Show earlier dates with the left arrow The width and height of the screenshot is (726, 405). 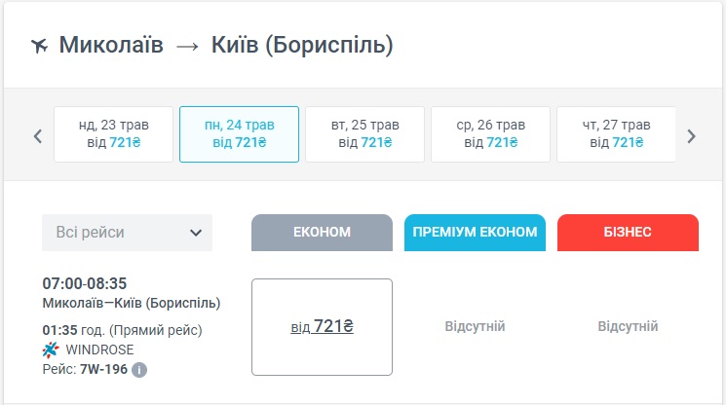pyautogui.click(x=38, y=135)
